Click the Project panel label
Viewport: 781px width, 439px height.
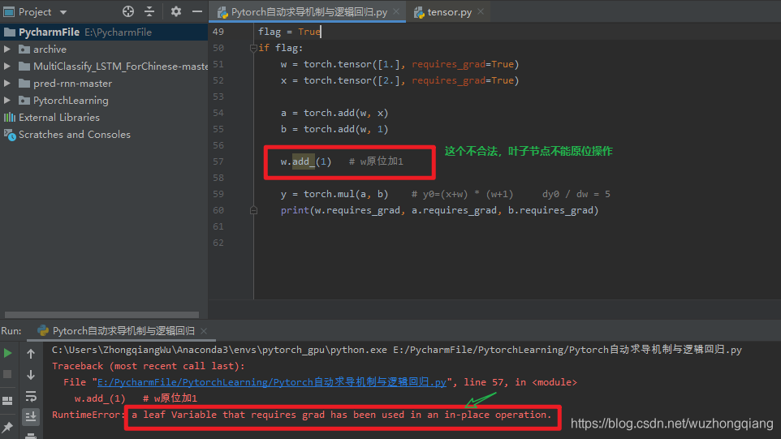[35, 12]
